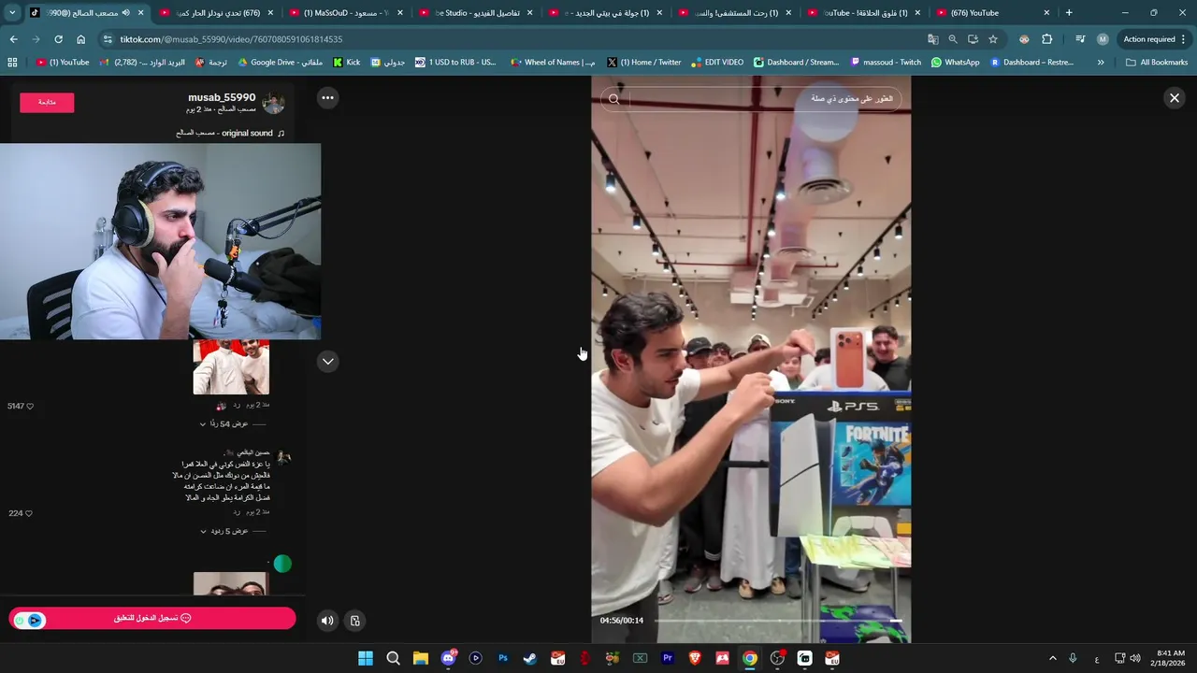
Task: Reload the TikTok page
Action: pyautogui.click(x=58, y=39)
